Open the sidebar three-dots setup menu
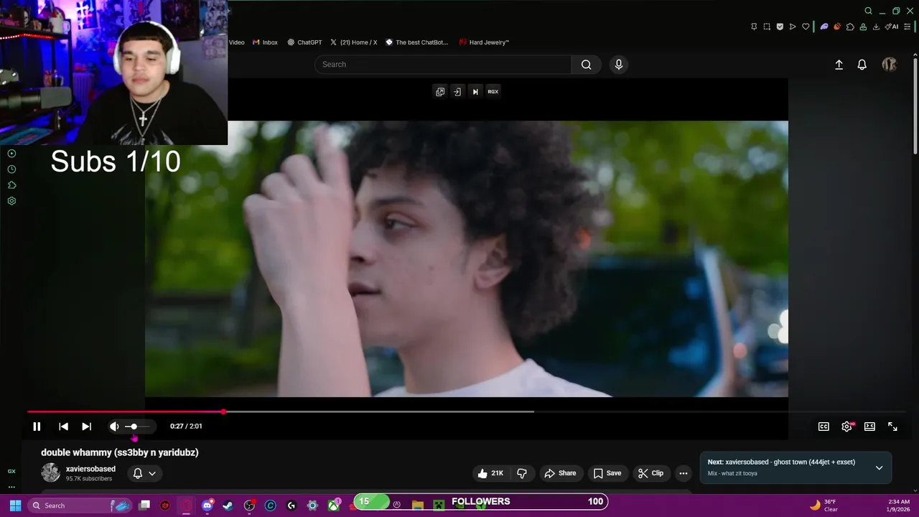Image resolution: width=919 pixels, height=517 pixels. (x=11, y=487)
